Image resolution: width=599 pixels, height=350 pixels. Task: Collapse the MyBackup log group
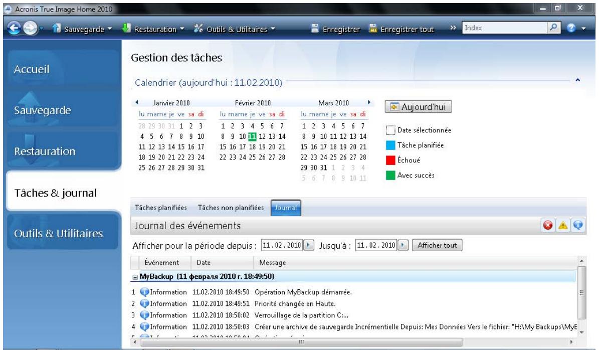point(135,277)
